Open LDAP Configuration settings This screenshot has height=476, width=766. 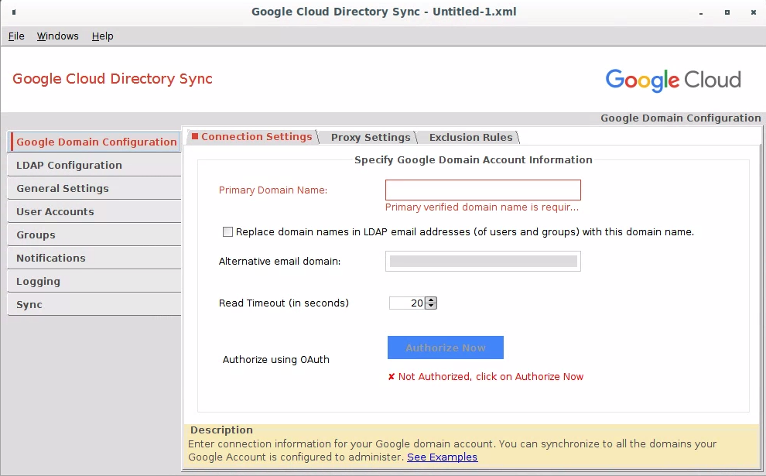click(69, 165)
